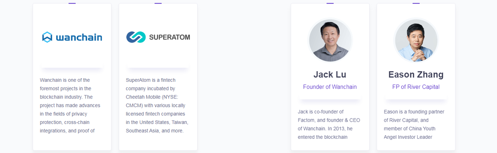Click the purple marker above Jack Lu card
This screenshot has width=497, height=153.
coord(330,3)
